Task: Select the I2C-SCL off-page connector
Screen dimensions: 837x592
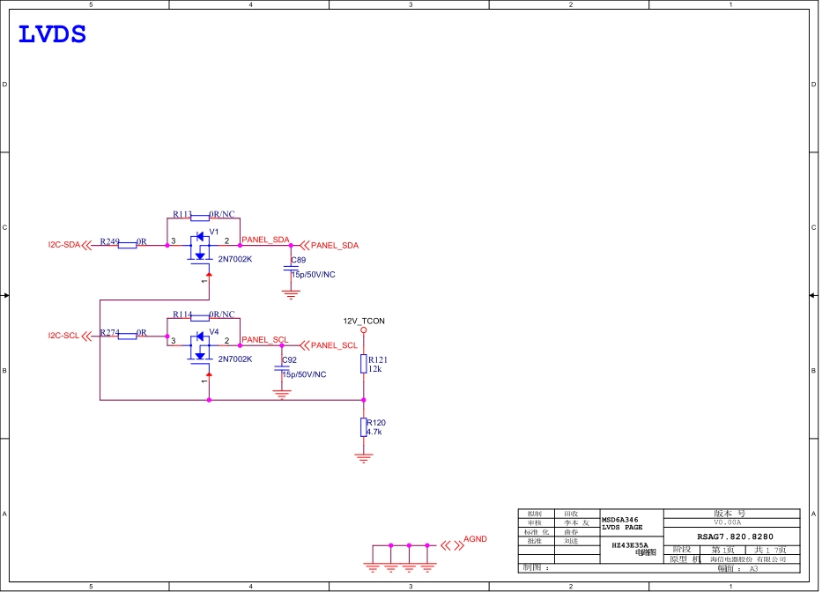Action: pos(86,336)
